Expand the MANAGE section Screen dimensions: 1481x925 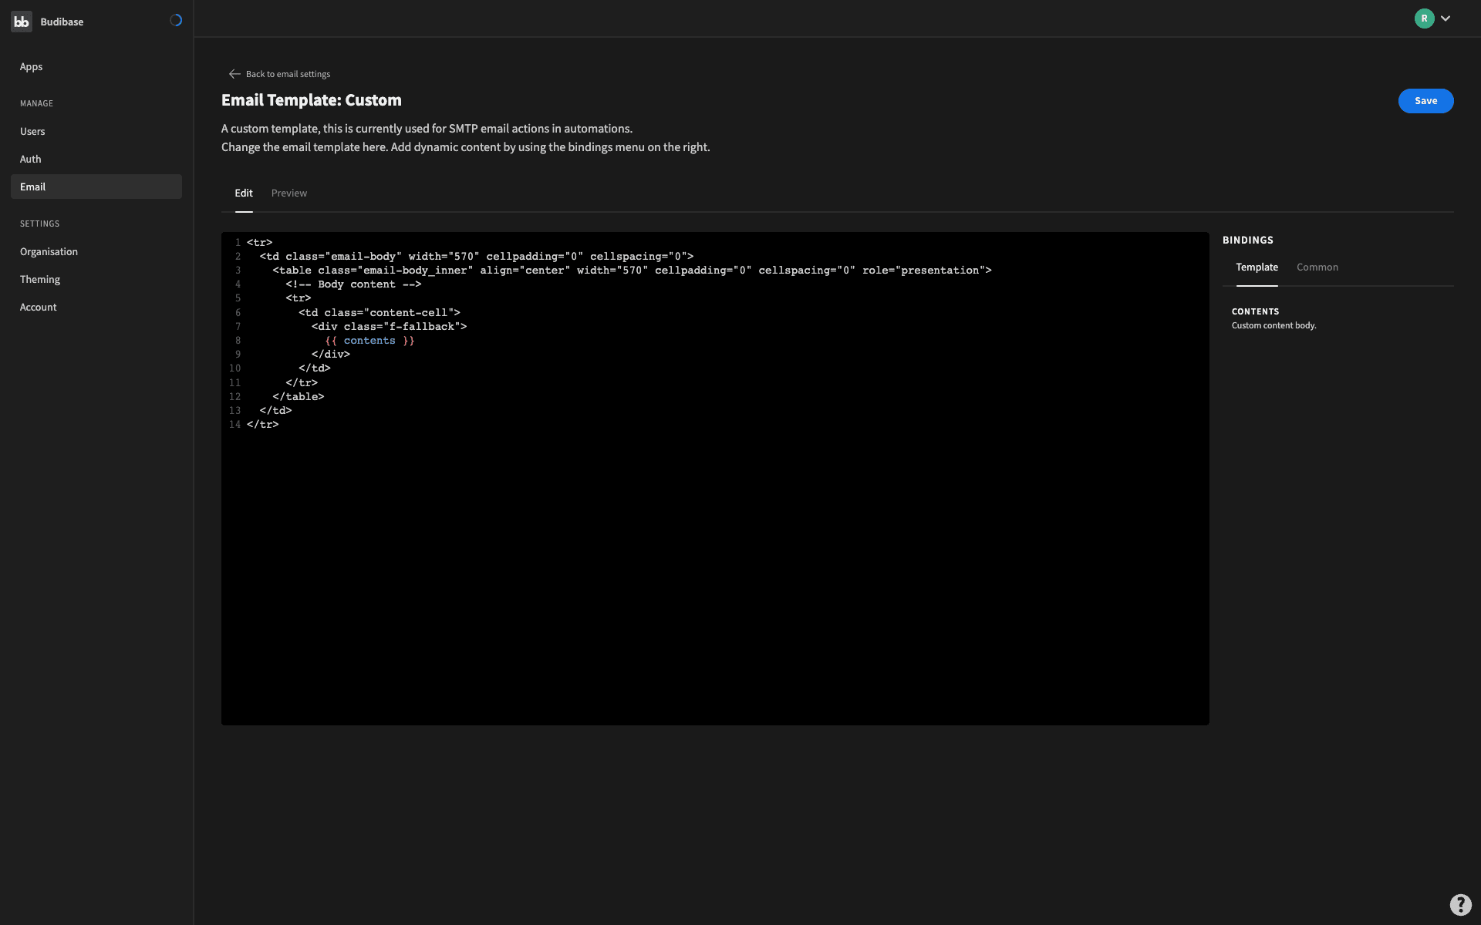(x=36, y=103)
